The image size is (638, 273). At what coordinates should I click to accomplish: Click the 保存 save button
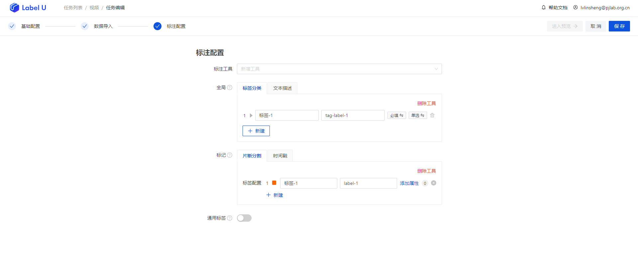tap(619, 26)
